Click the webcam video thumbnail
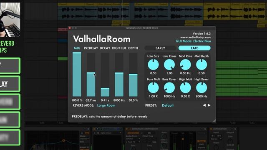 point(10,20)
